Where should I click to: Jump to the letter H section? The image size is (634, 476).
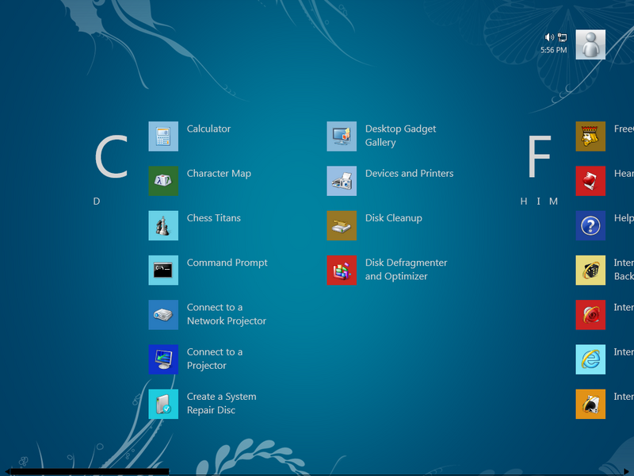524,202
